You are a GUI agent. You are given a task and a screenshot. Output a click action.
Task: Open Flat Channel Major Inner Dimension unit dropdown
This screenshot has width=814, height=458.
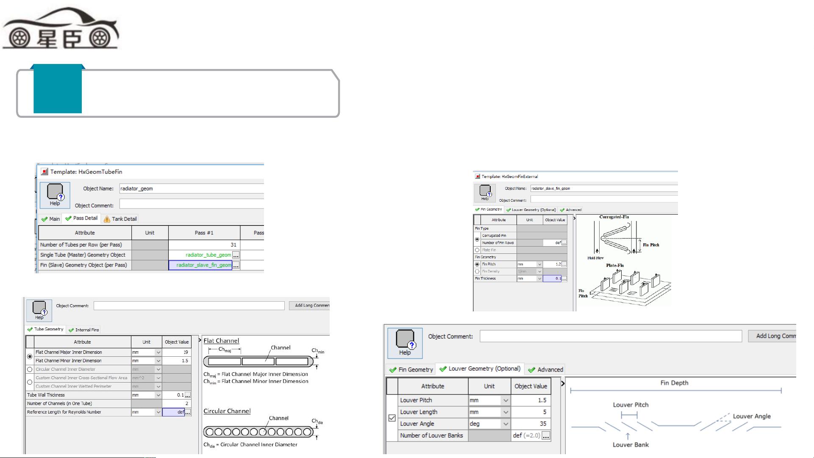158,352
